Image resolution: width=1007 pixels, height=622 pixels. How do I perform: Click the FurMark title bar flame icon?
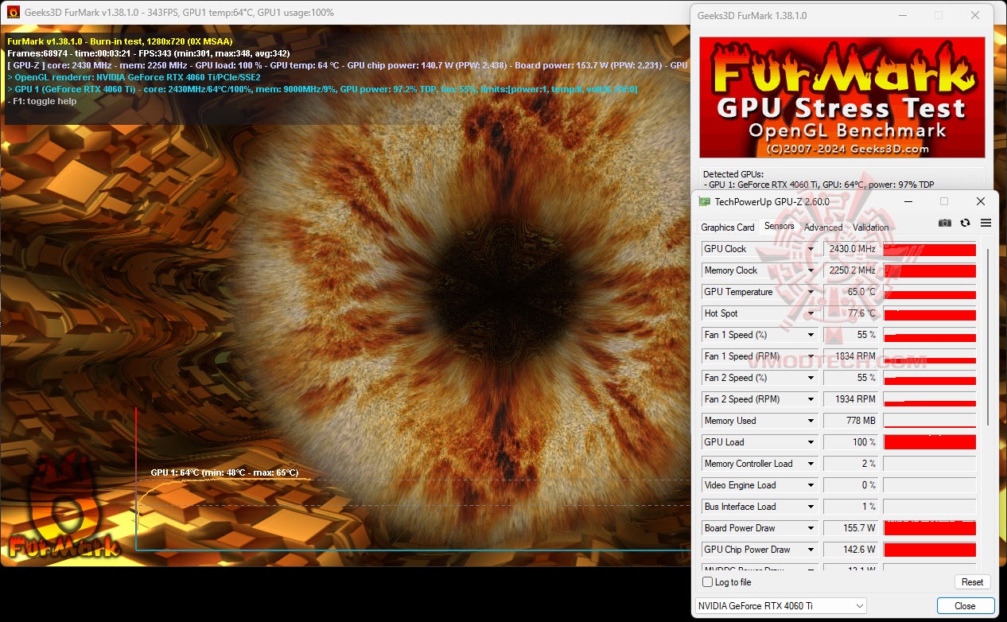[14, 12]
